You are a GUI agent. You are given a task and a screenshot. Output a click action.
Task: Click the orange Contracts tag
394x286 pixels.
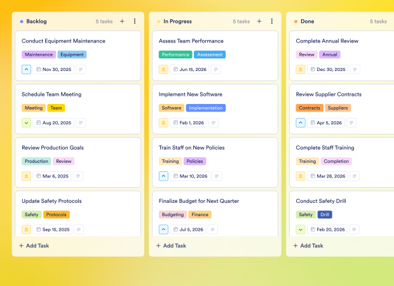[x=309, y=108]
